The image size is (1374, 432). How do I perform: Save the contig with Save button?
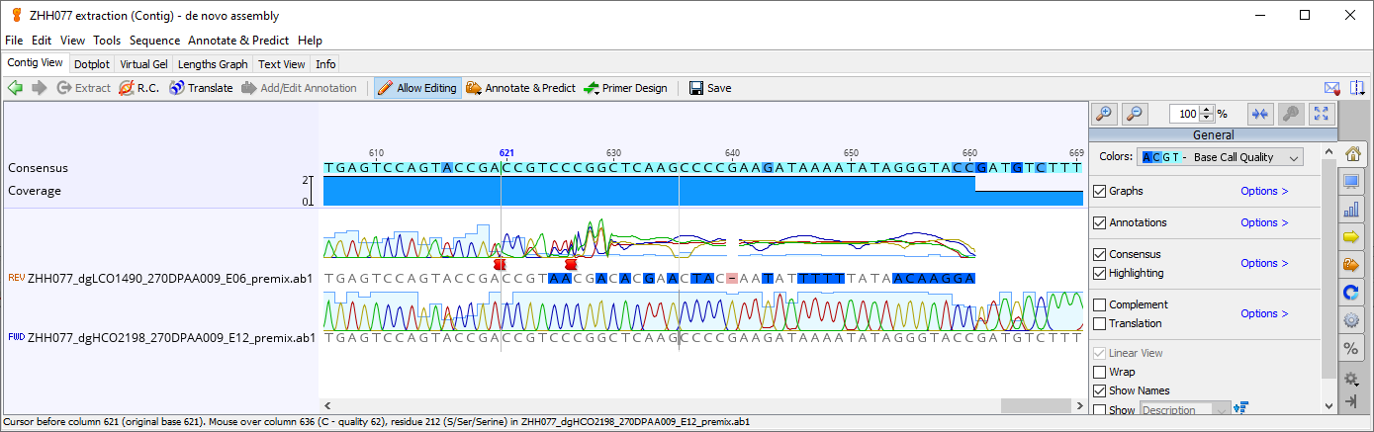[710, 88]
